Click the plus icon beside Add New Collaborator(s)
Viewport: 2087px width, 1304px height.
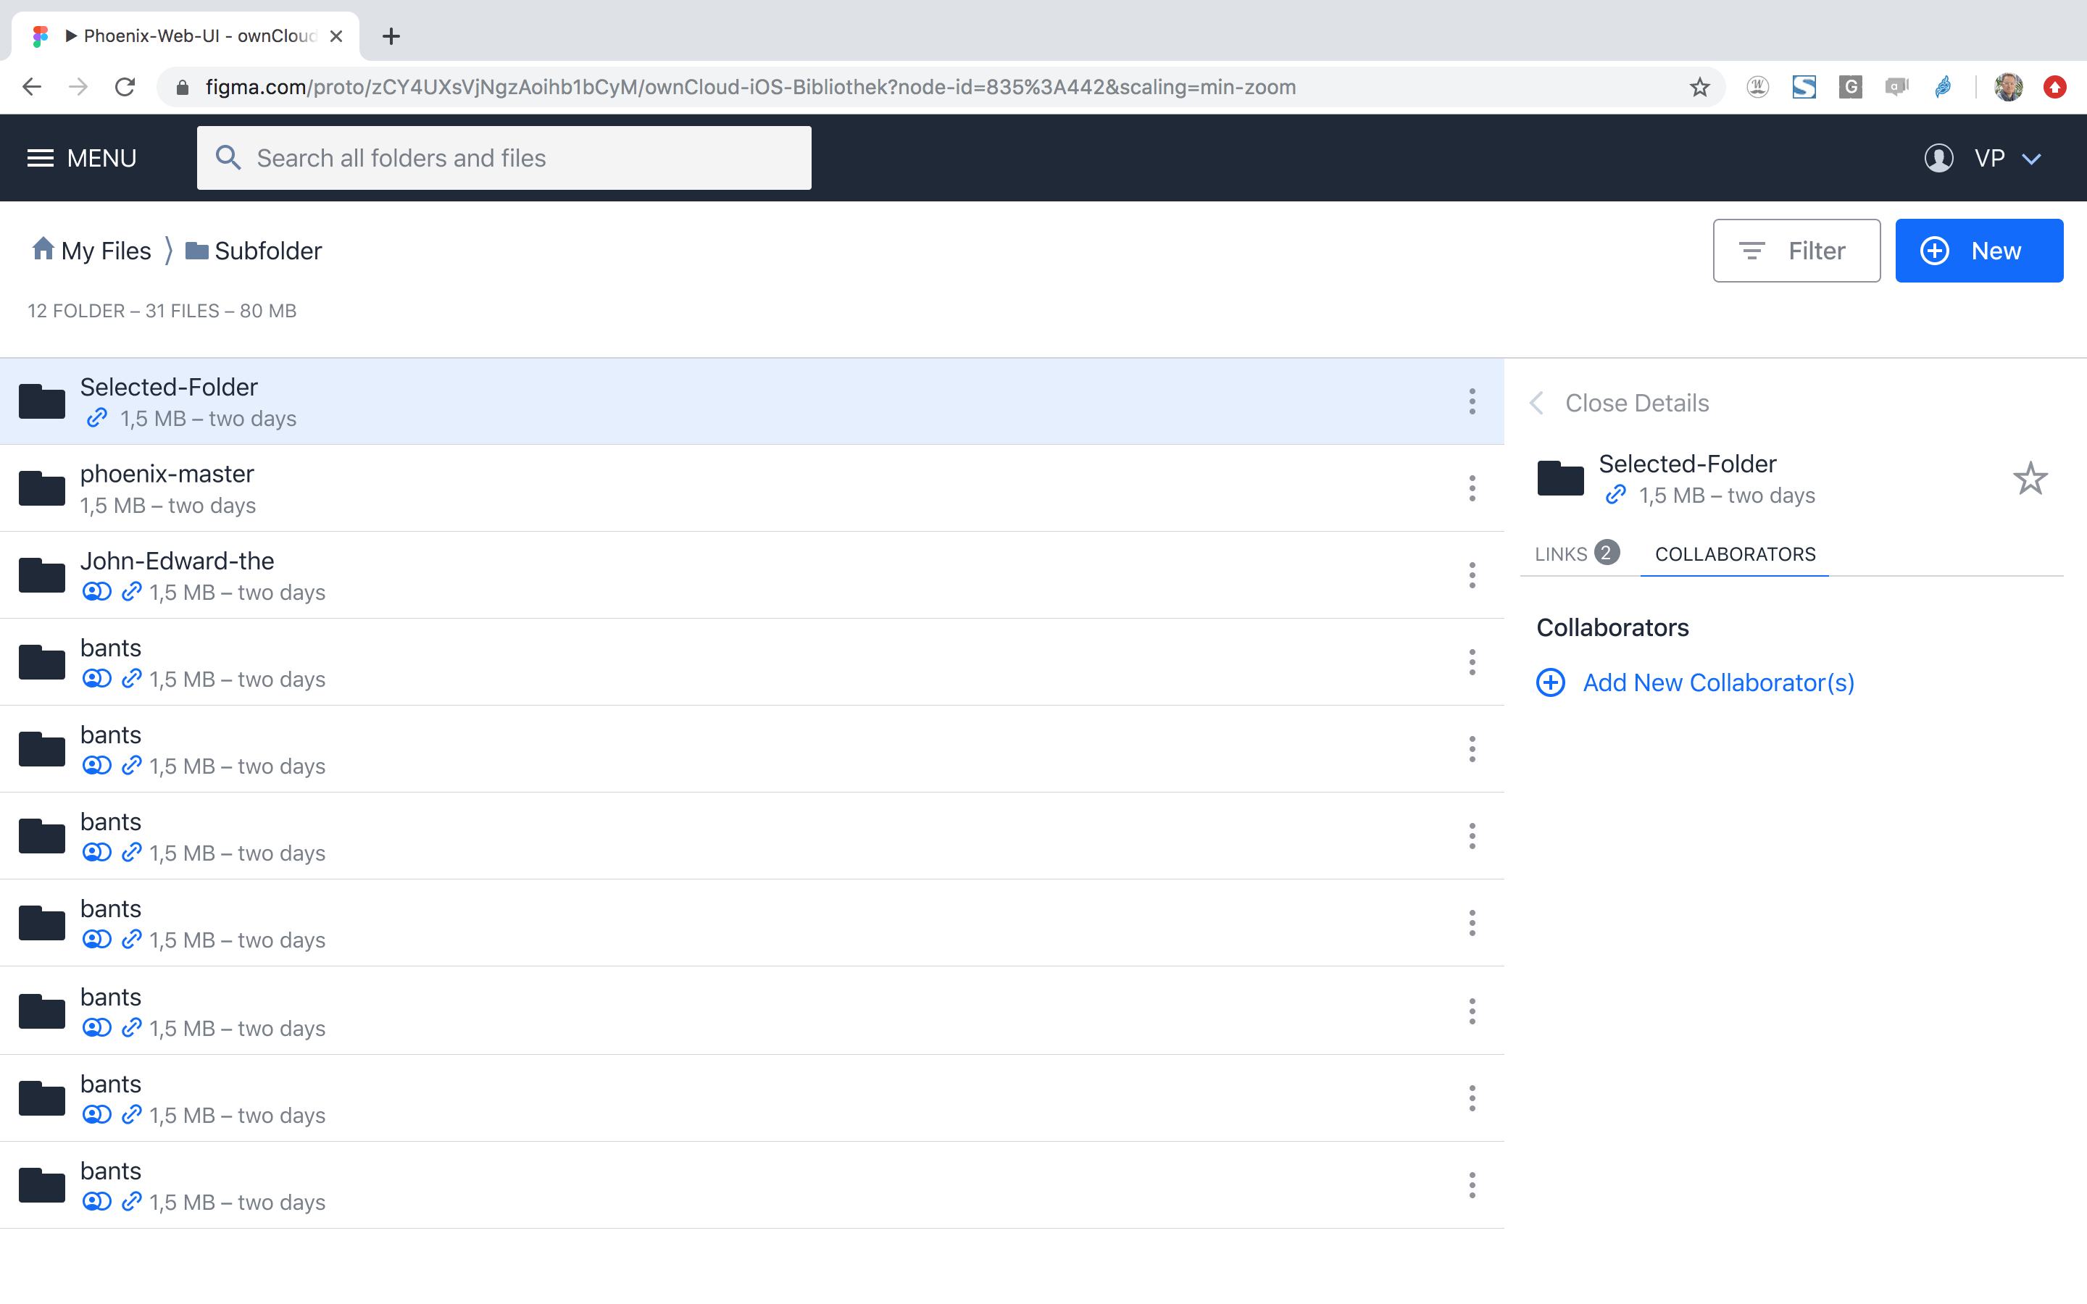1551,682
